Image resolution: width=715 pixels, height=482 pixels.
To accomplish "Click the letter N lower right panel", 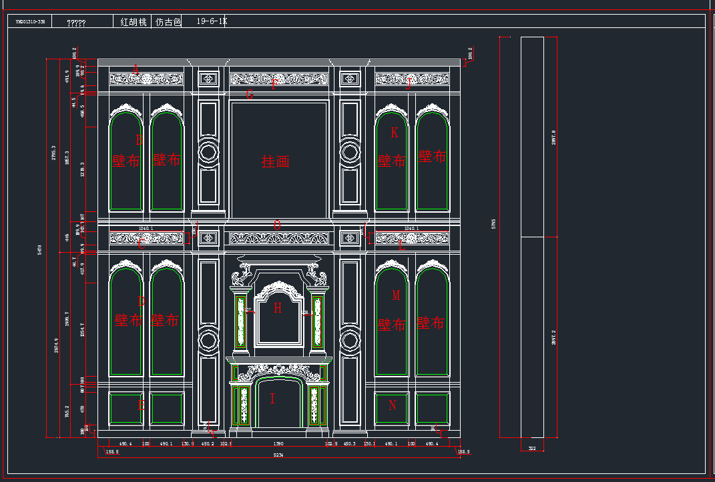I will [392, 405].
